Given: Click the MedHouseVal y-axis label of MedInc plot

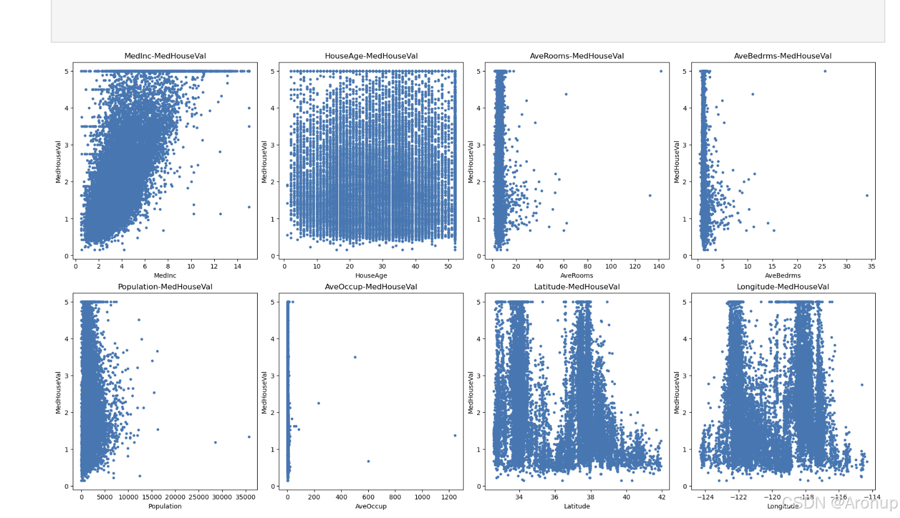Looking at the screenshot, I should 58,162.
